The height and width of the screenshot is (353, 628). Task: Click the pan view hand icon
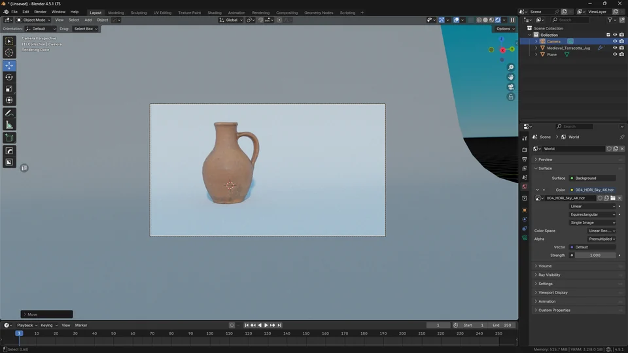(x=511, y=77)
